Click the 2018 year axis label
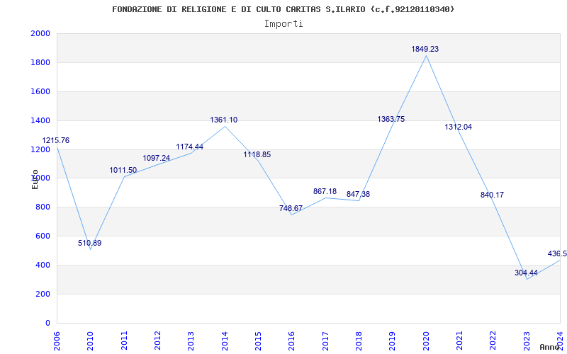The image size is (567, 354). coord(359,341)
